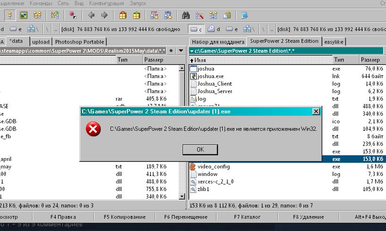
Task: Launch the multi-rename tool
Action: coord(200,15)
